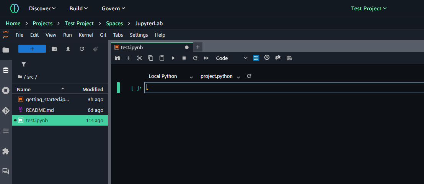Screen dimensions: 424x184
Task: Interrupt the kernel with stop icon
Action: point(184,58)
